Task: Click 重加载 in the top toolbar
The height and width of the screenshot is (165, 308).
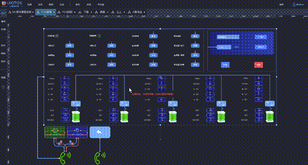Action: coord(101,4)
